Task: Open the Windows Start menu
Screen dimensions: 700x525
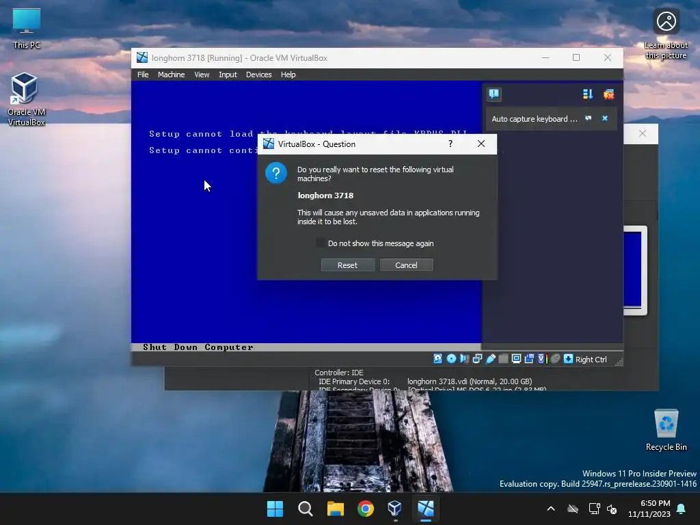Action: [x=275, y=509]
